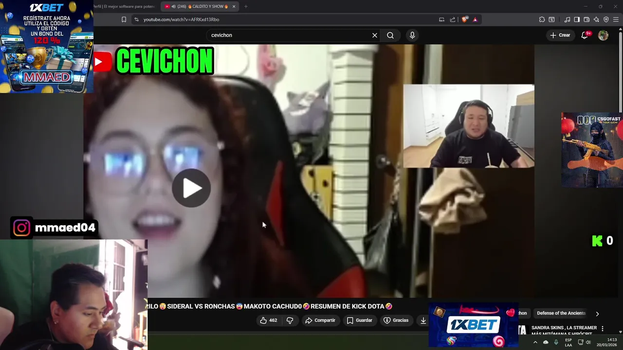Screen dimensions: 623x350
Task: Play the video with center play button
Action: 191,188
